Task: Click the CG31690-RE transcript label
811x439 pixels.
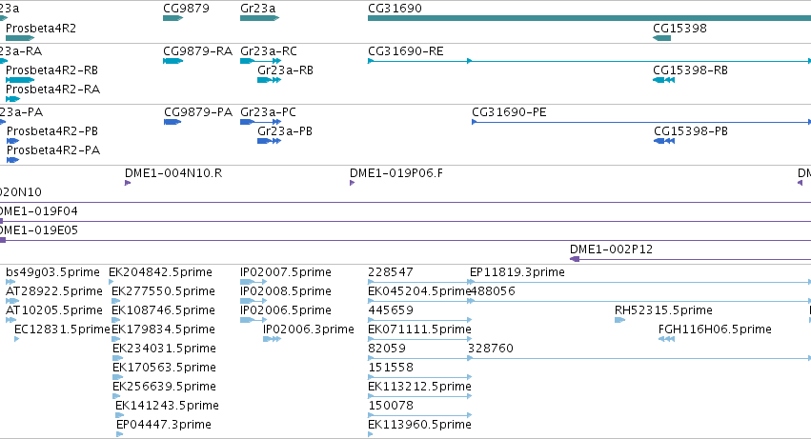Action: pos(406,51)
